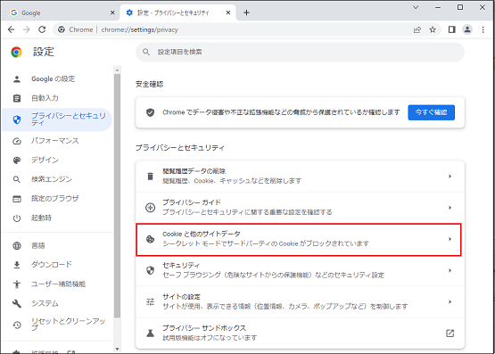495x354 pixels.
Task: Click the restore clock icon beside リセットとクリーンアップ
Action: [x=17, y=325]
